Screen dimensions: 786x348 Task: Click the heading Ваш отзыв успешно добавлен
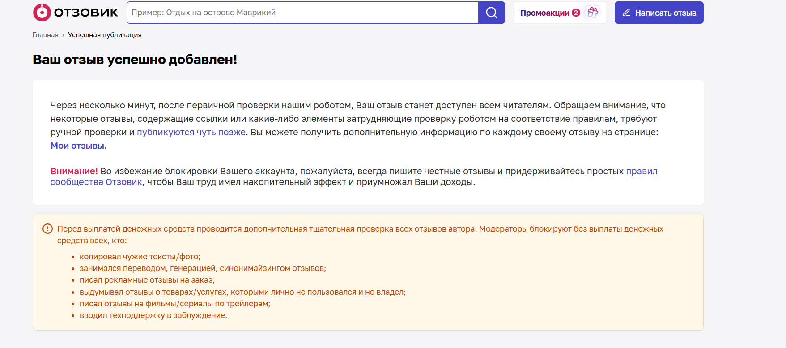point(135,60)
